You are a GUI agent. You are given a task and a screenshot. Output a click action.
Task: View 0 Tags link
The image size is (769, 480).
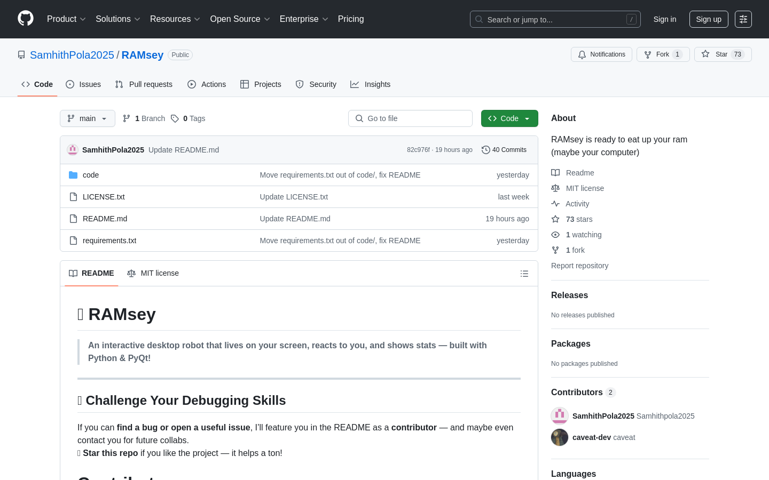[x=188, y=118]
